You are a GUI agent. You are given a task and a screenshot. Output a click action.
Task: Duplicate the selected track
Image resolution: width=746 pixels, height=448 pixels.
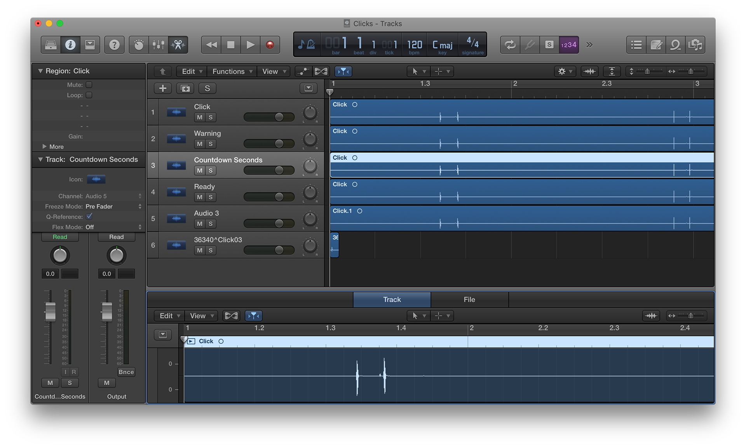(185, 88)
